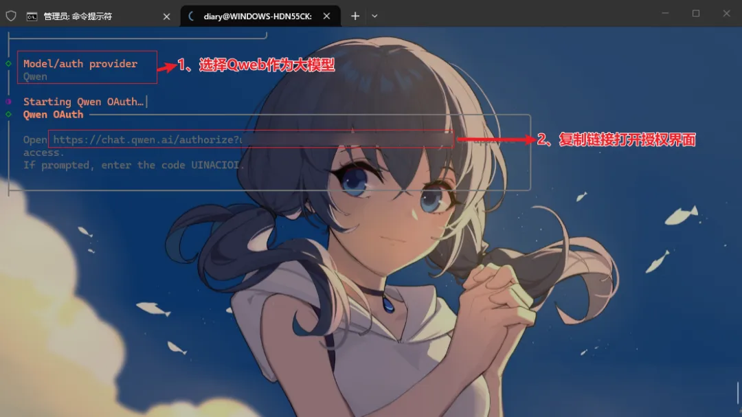Click the 'Model/auth provider' text

(x=80, y=63)
